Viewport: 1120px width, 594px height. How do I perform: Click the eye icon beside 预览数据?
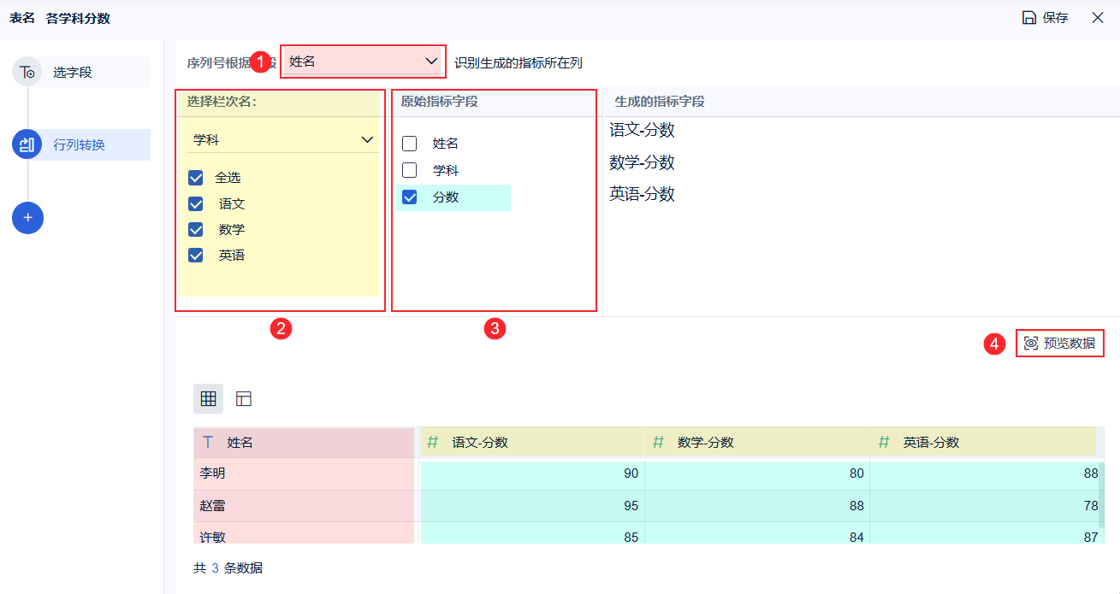click(1031, 344)
